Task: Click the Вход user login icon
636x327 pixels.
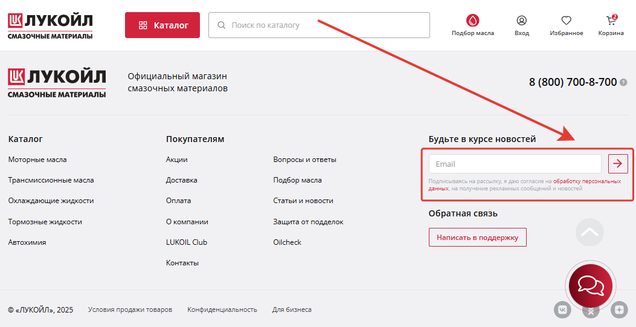Action: point(522,21)
